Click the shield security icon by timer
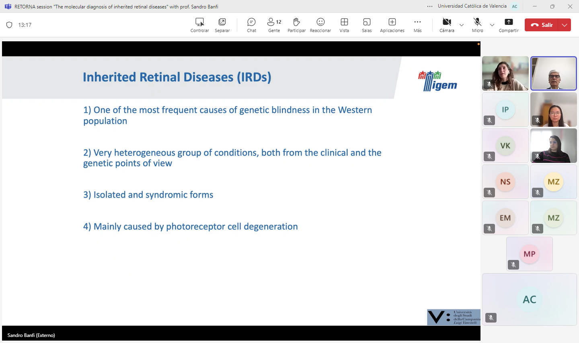Screen dimensions: 579x343 [x=9, y=25]
